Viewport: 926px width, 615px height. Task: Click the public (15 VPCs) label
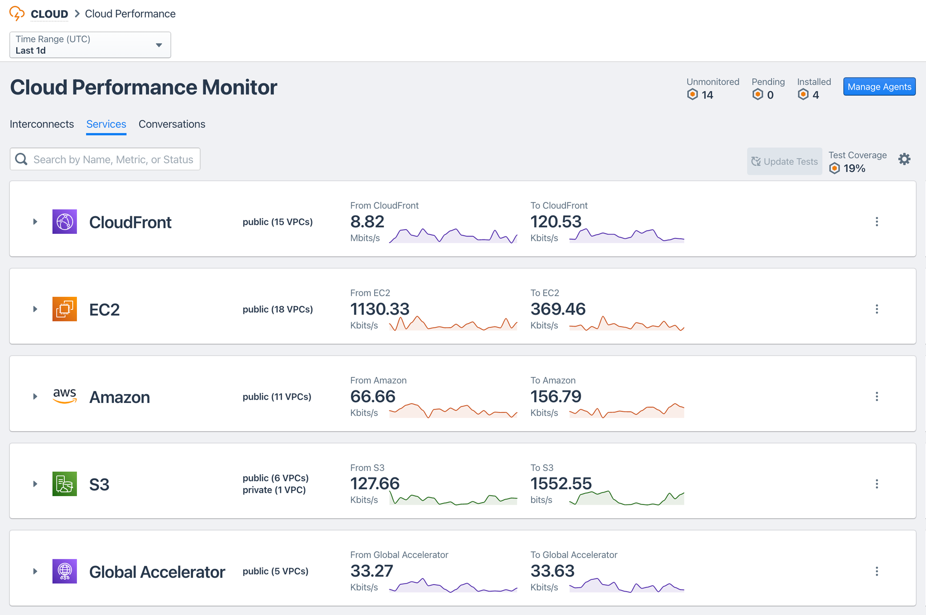(x=278, y=222)
